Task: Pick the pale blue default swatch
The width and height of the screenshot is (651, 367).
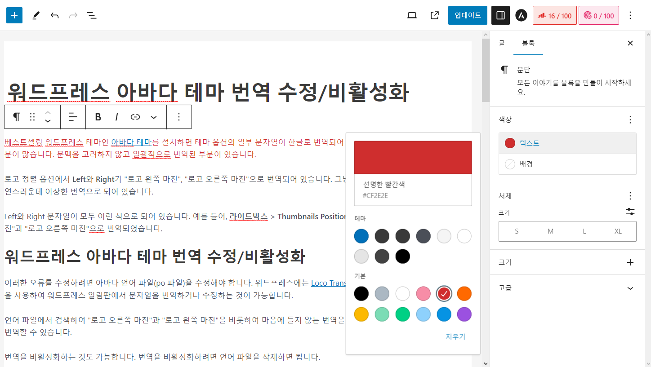Action: 424,314
